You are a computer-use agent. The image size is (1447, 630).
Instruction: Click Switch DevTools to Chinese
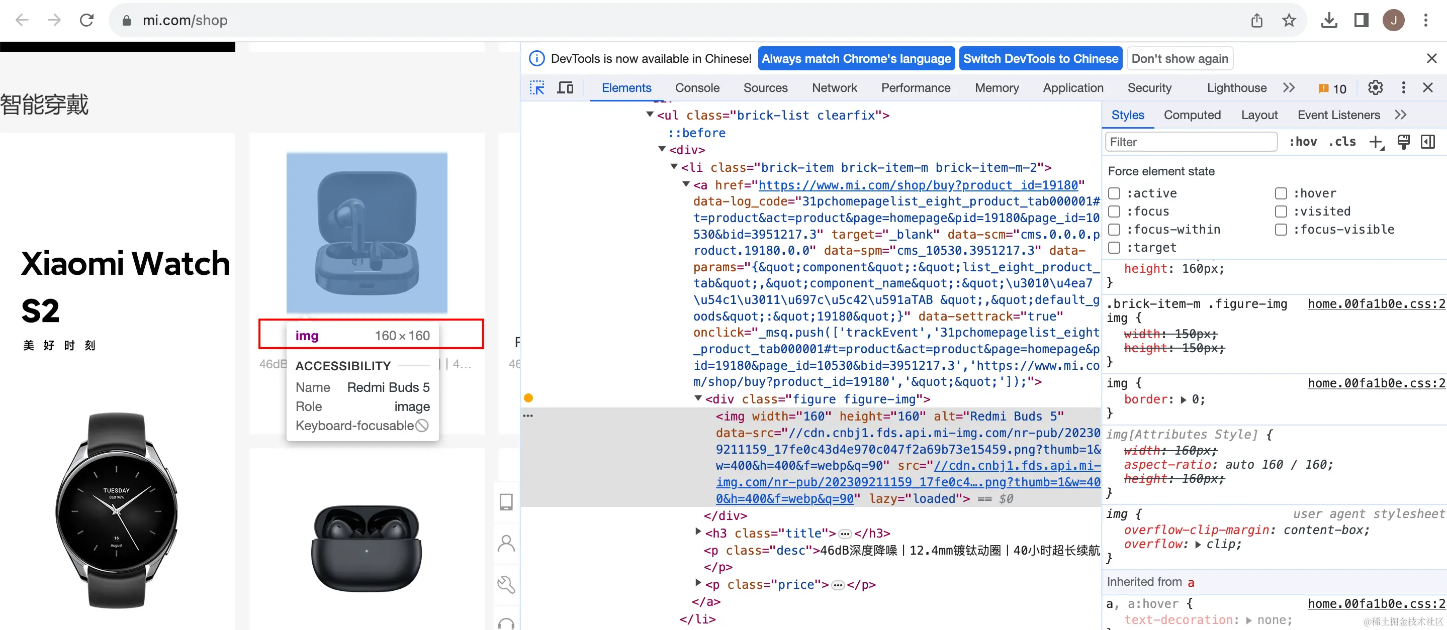1040,58
